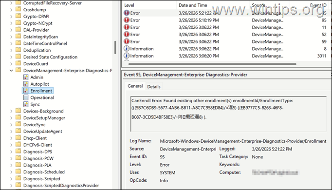332x190 pixels.
Task: Click error icon of event ID 11
Action: 127,27
